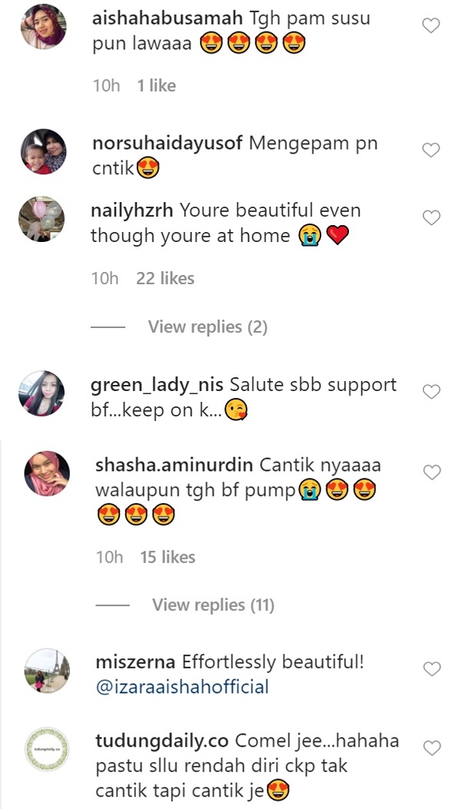Click the tudungdaily.co round logo avatar
475x809 pixels.
coord(47,749)
